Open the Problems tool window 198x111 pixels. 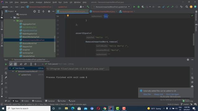(37, 101)
